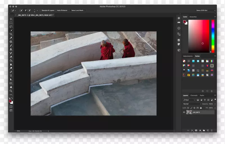Open the Demo 2015 Std workspace dropdown
Screen dimensions: 225x144
pyautogui.click(x=206, y=10)
